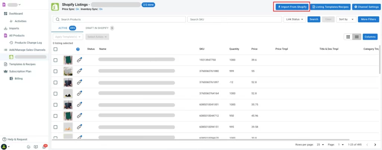The width and height of the screenshot is (382, 150).
Task: Open the user menu arrow beside the avatar
Action: coord(9,147)
